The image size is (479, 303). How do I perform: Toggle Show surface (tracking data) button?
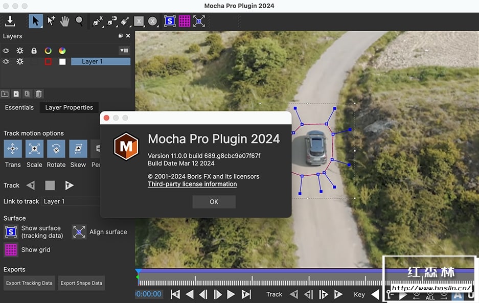tap(11, 232)
